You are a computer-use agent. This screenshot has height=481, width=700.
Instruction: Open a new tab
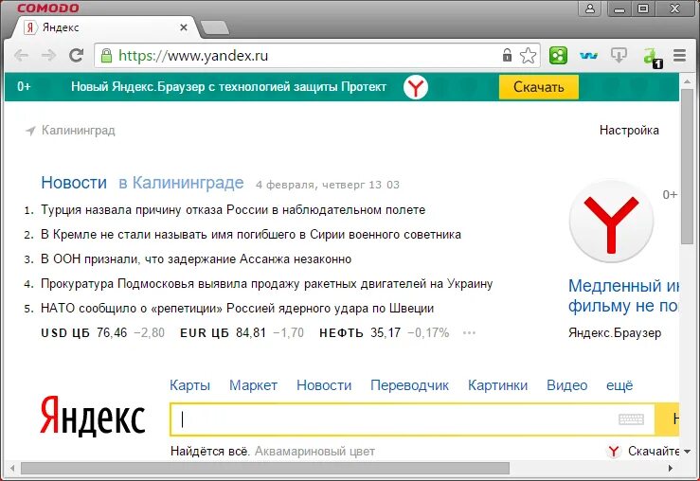(x=215, y=27)
